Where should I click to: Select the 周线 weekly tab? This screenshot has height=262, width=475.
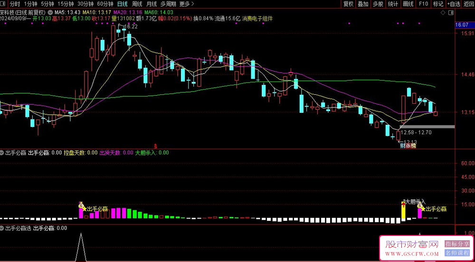coord(137,4)
